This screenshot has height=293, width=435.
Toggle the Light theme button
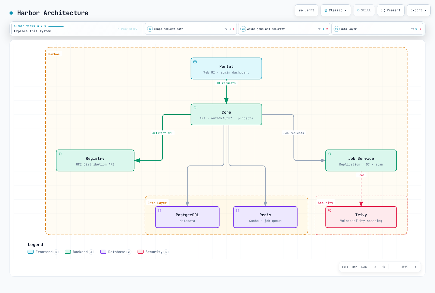tap(306, 10)
